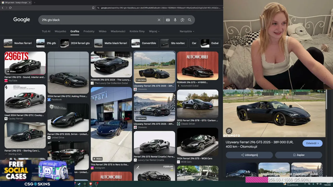Viewport: 333px width, 187px height.
Task: Open the Automobili Dubai hybrid Ferrari image
Action: coord(198,66)
